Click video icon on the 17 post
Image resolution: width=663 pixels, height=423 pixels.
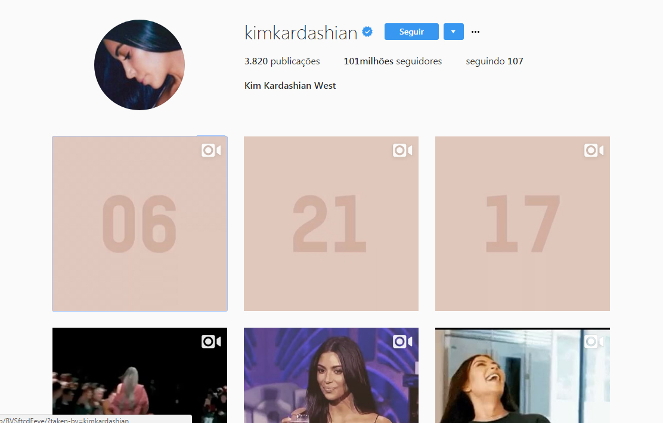click(x=594, y=151)
